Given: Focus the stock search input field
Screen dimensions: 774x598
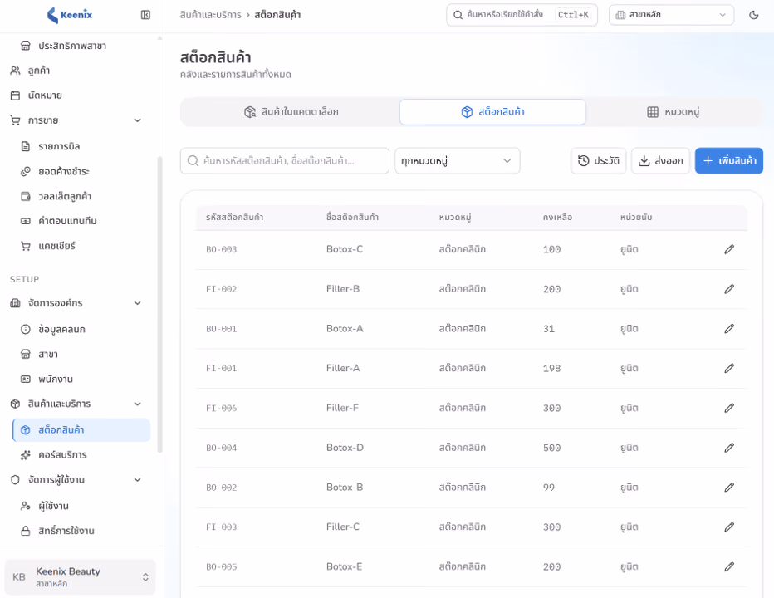Looking at the screenshot, I should coord(285,160).
